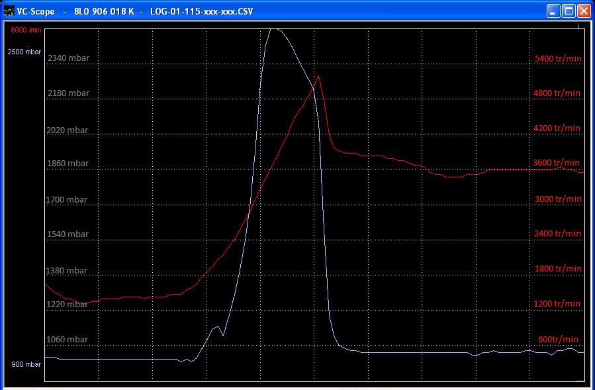Click the VC-Scope application icon in title bar
595x390 pixels.
click(x=9, y=11)
